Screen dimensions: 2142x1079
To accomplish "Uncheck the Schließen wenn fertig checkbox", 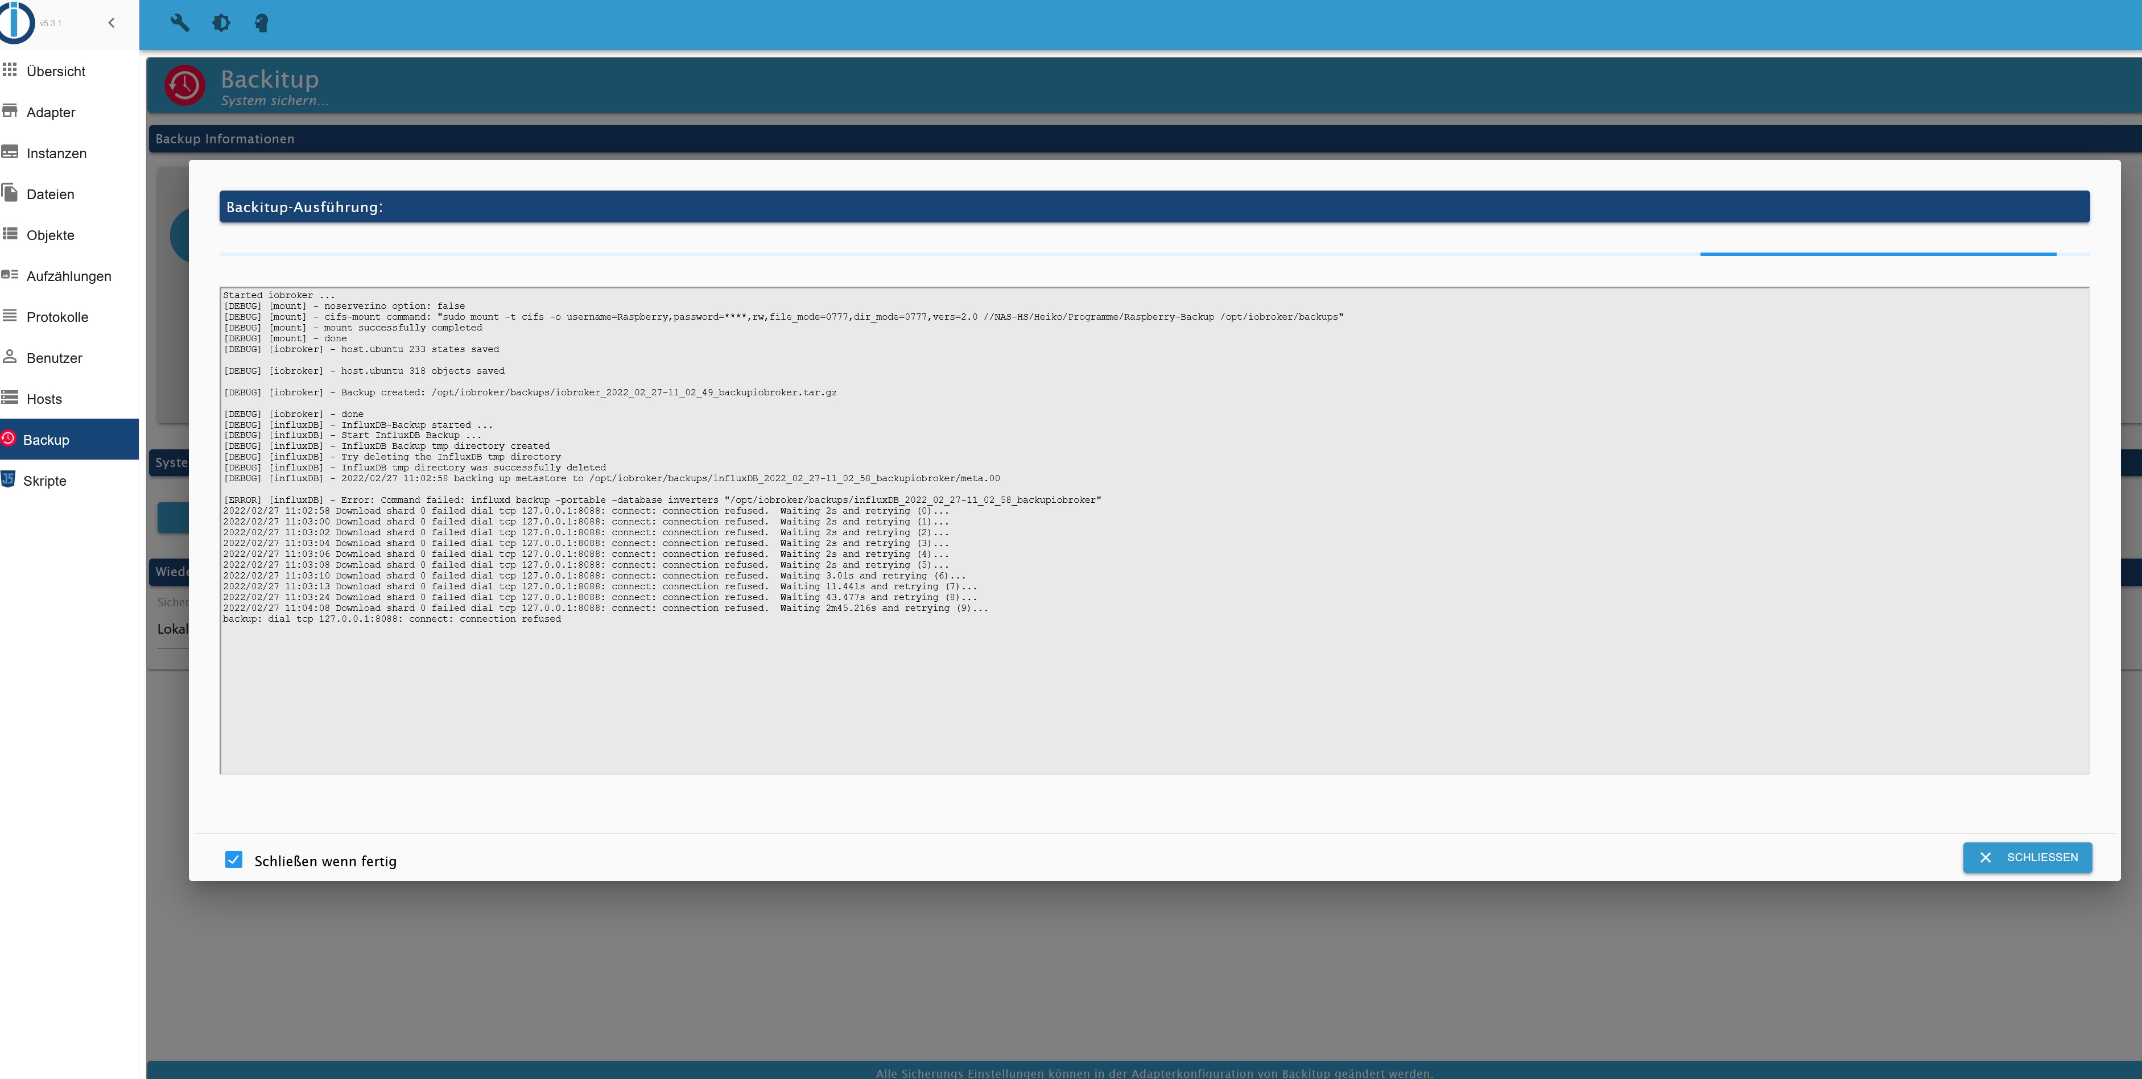I will pyautogui.click(x=234, y=861).
